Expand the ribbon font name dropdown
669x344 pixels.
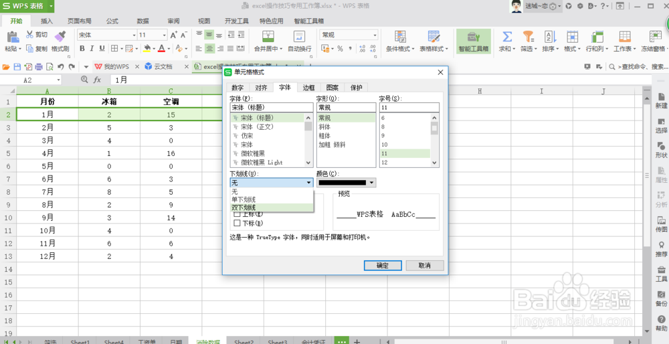134,35
